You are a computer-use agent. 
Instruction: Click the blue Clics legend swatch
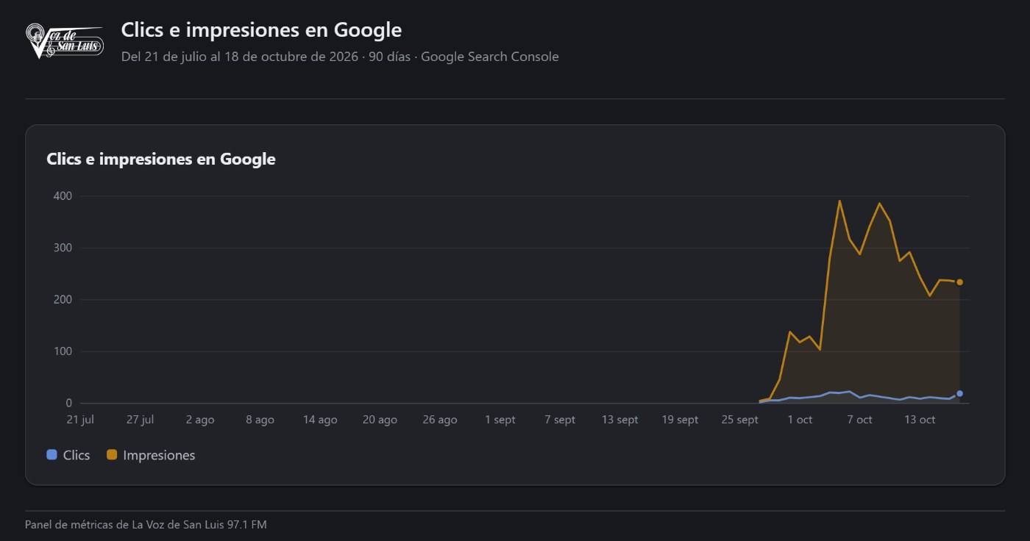51,455
